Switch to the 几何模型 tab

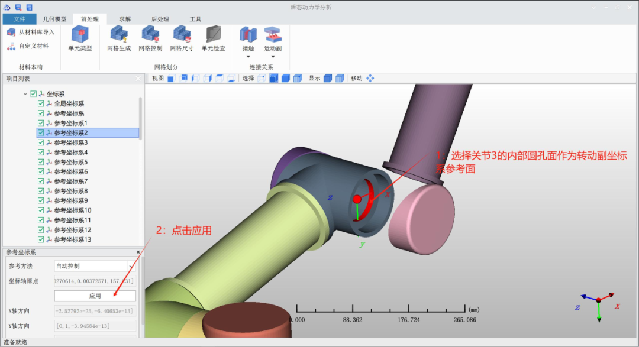tap(54, 19)
